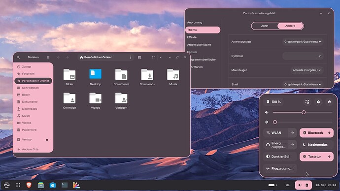Open Effekte in Zorin-Erscheinungsbild sidebar
Viewport: 340px width, 191px height.
coord(203,37)
